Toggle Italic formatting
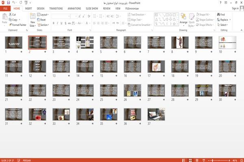The height and width of the screenshot is (162, 244). click(57, 23)
